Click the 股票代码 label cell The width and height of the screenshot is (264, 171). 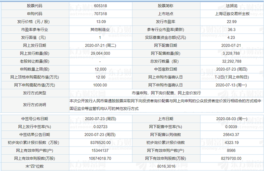click(35, 6)
